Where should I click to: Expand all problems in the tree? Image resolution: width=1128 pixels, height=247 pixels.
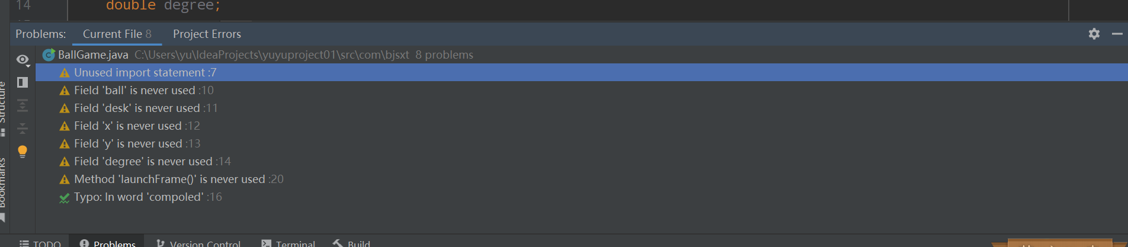click(x=23, y=105)
